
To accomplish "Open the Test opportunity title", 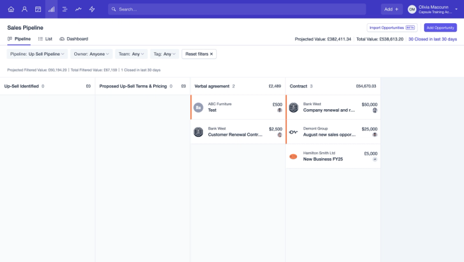I will (x=212, y=110).
